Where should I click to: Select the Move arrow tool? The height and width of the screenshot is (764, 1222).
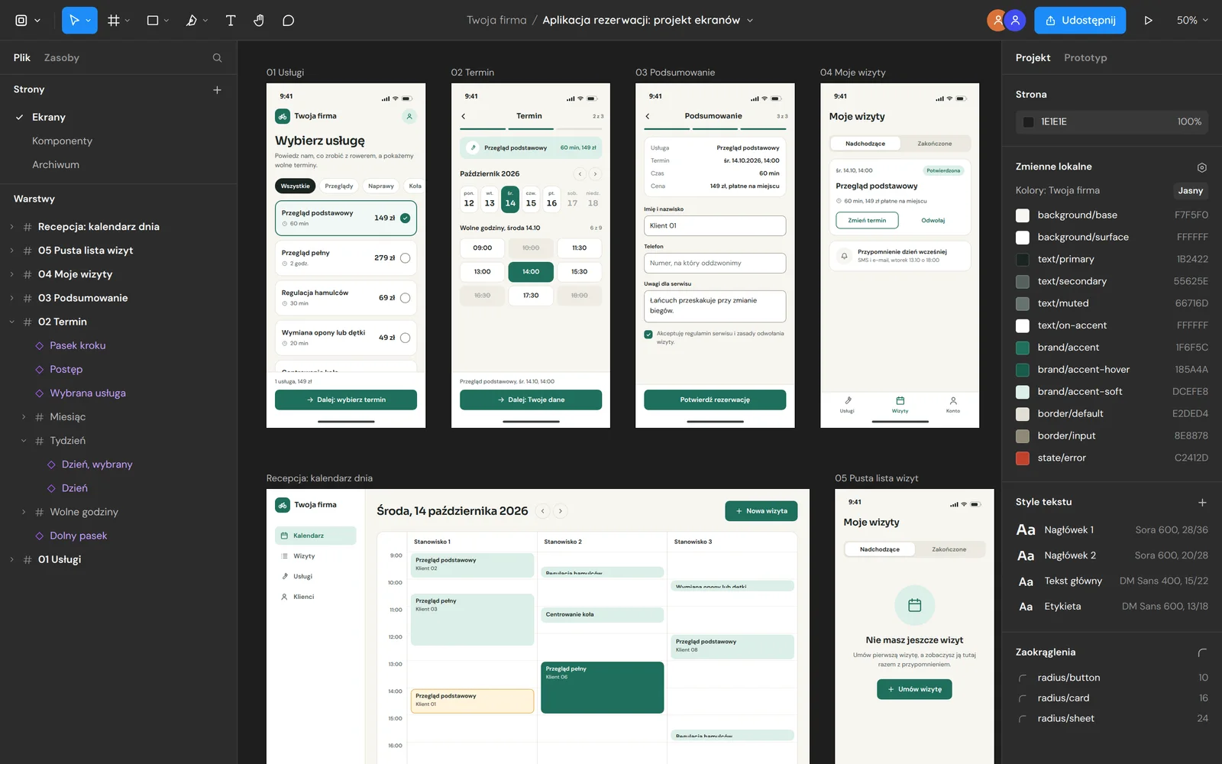[74, 21]
